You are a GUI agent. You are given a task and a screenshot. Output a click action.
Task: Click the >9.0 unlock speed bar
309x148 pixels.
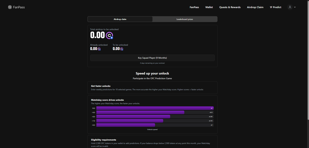(x=140, y=112)
